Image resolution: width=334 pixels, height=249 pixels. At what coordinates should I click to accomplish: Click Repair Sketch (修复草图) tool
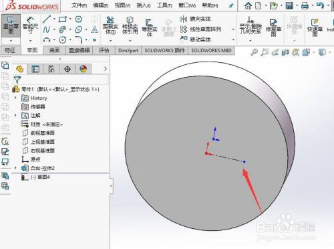tap(273, 27)
